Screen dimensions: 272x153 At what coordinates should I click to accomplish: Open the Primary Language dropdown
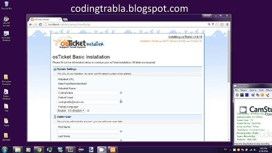tap(71, 110)
